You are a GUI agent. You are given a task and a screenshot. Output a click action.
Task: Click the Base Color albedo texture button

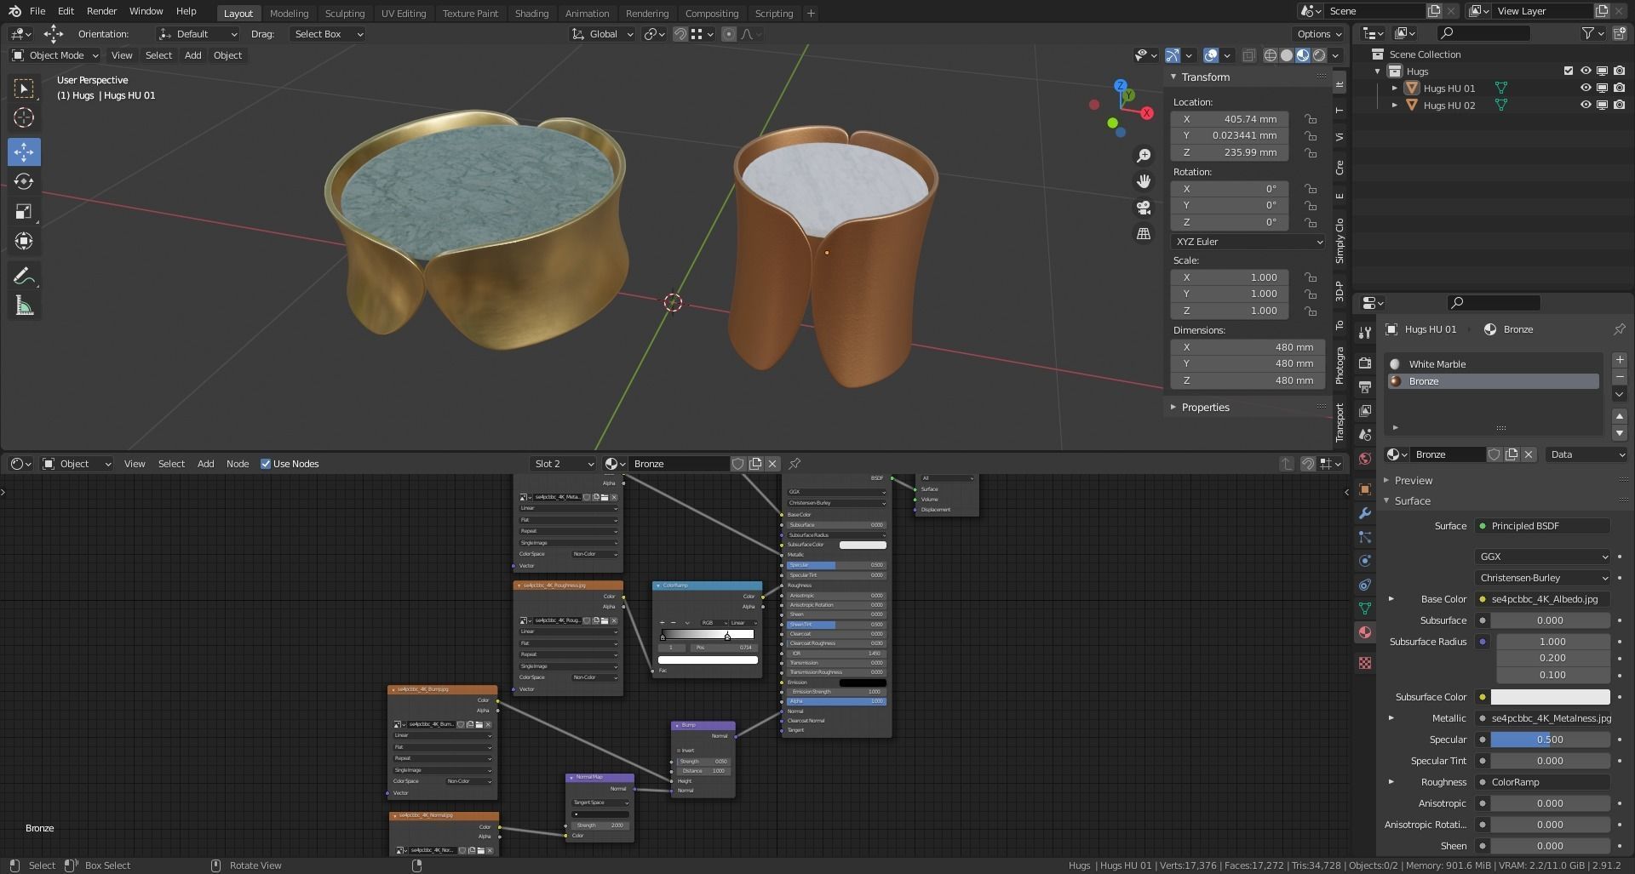[x=1542, y=599]
